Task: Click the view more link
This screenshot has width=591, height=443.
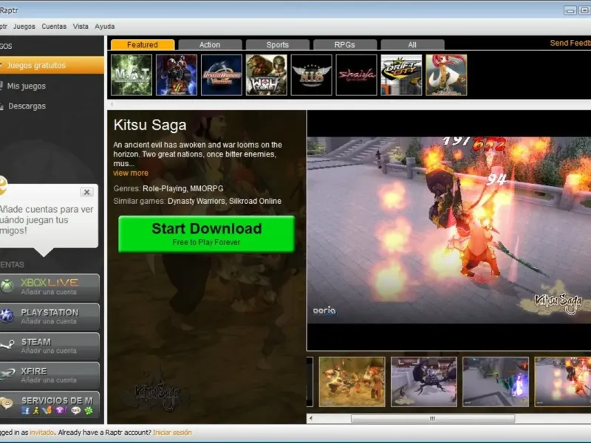Action: [131, 173]
